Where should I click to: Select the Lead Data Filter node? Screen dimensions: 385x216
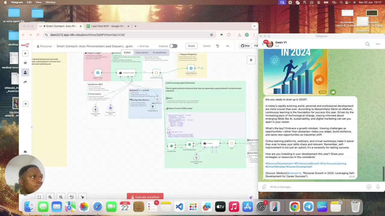tap(171, 146)
